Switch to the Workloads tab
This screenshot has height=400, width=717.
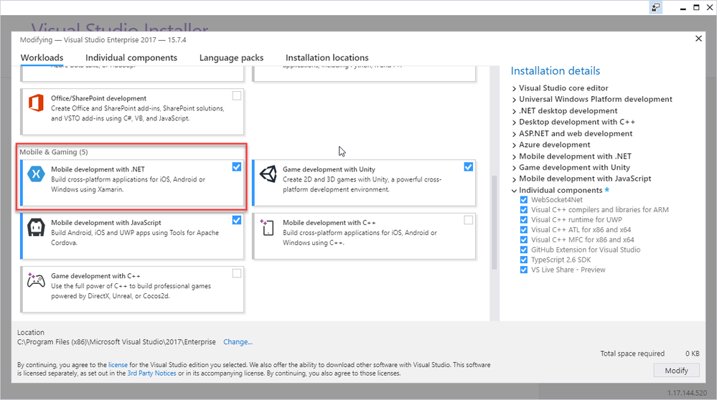(x=42, y=57)
